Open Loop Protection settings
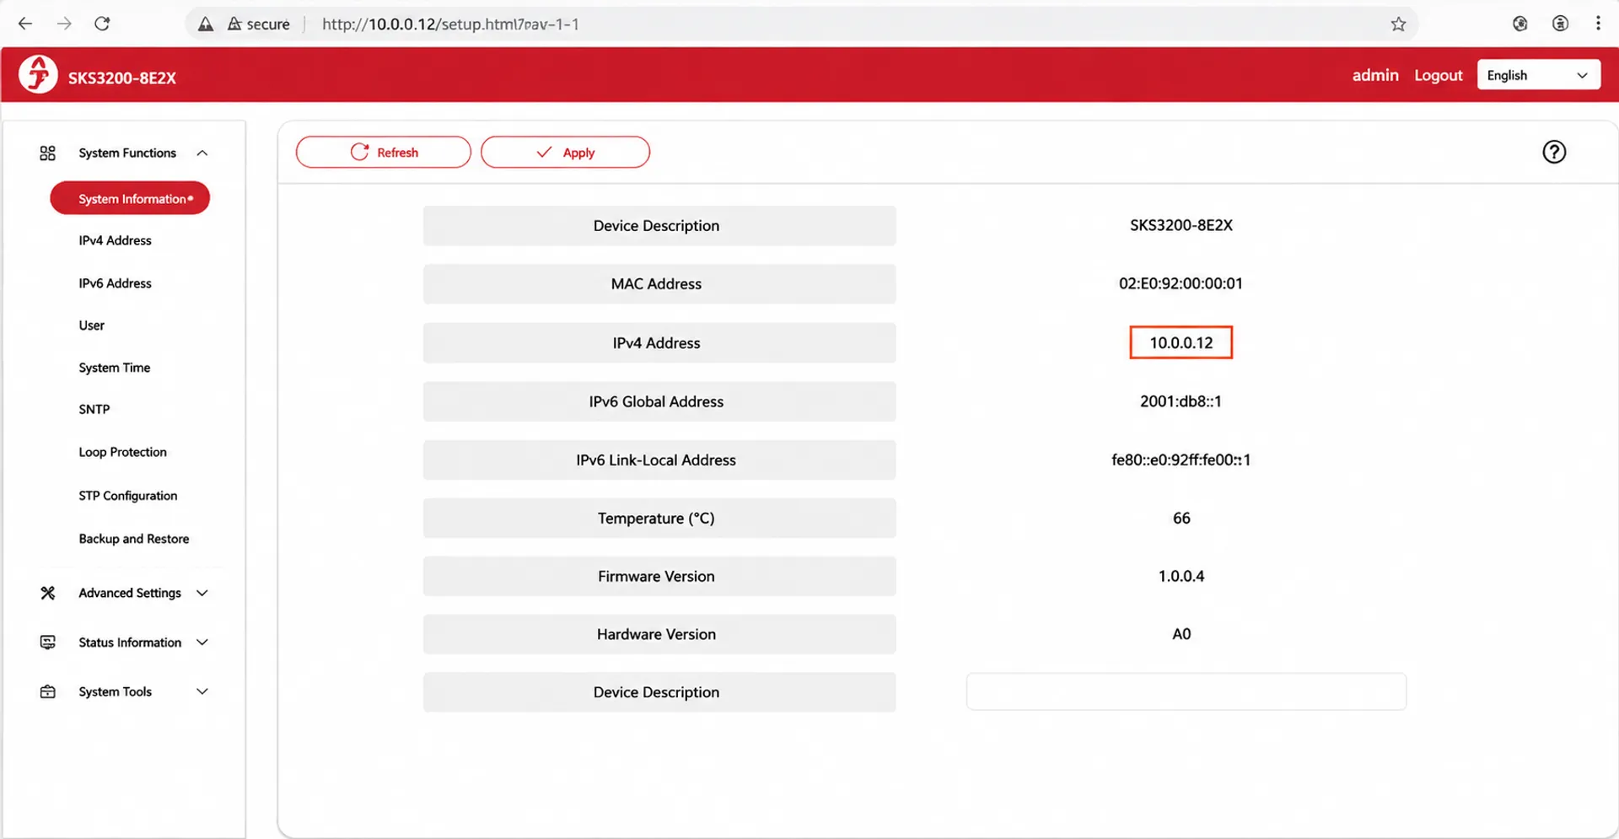This screenshot has width=1619, height=839. (x=122, y=452)
